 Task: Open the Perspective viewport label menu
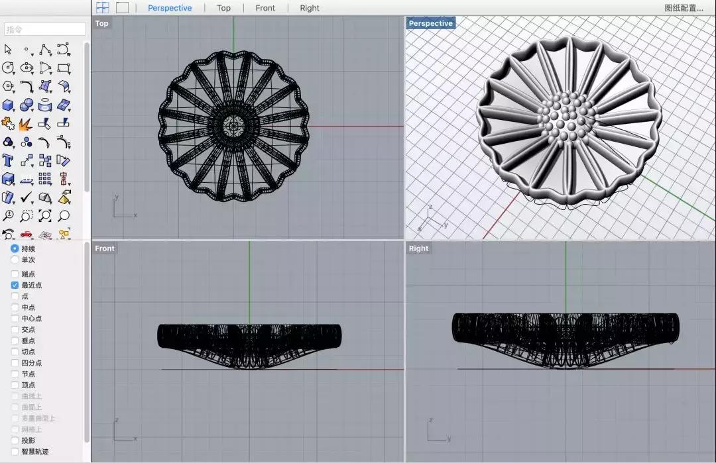pos(430,23)
